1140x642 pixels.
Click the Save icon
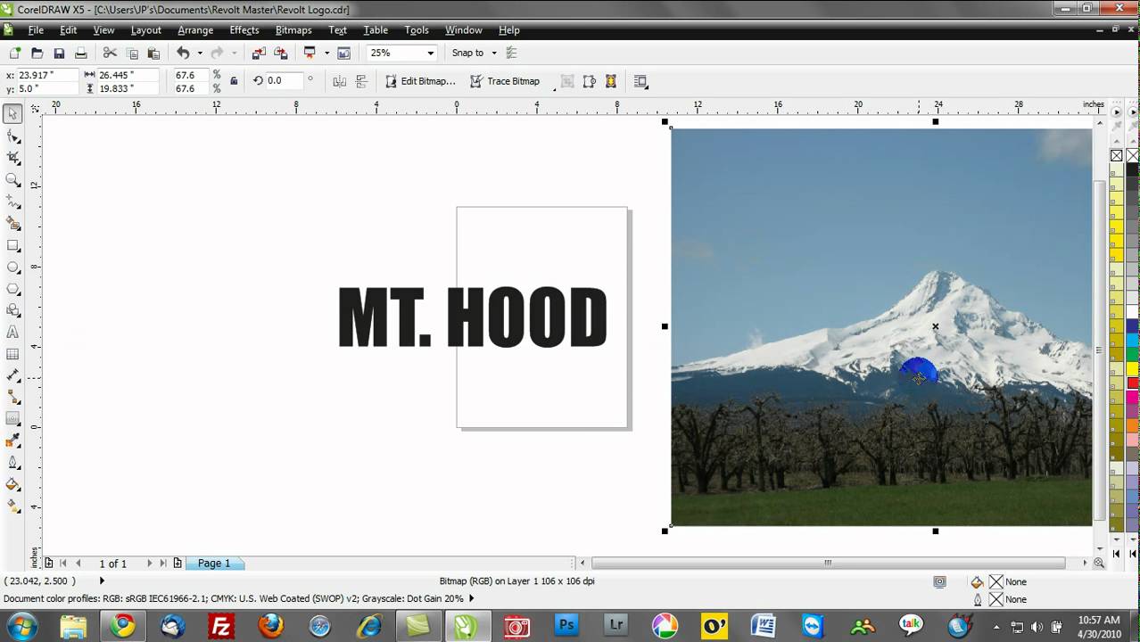[59, 53]
